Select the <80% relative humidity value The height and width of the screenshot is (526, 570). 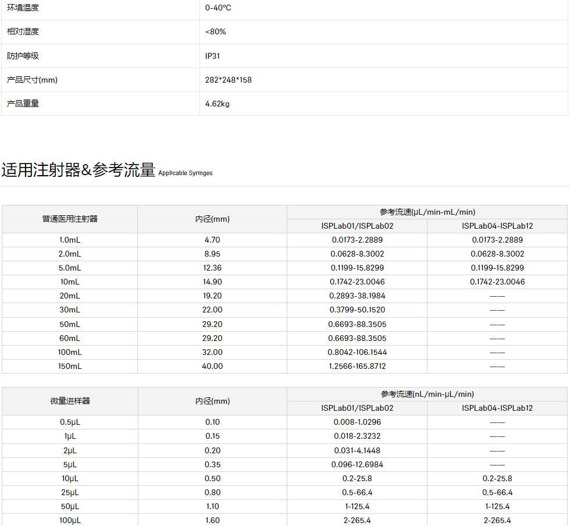215,32
